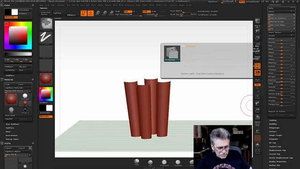Click Lightbox Materials button
Screen dimensions: 300x169
click(18, 88)
